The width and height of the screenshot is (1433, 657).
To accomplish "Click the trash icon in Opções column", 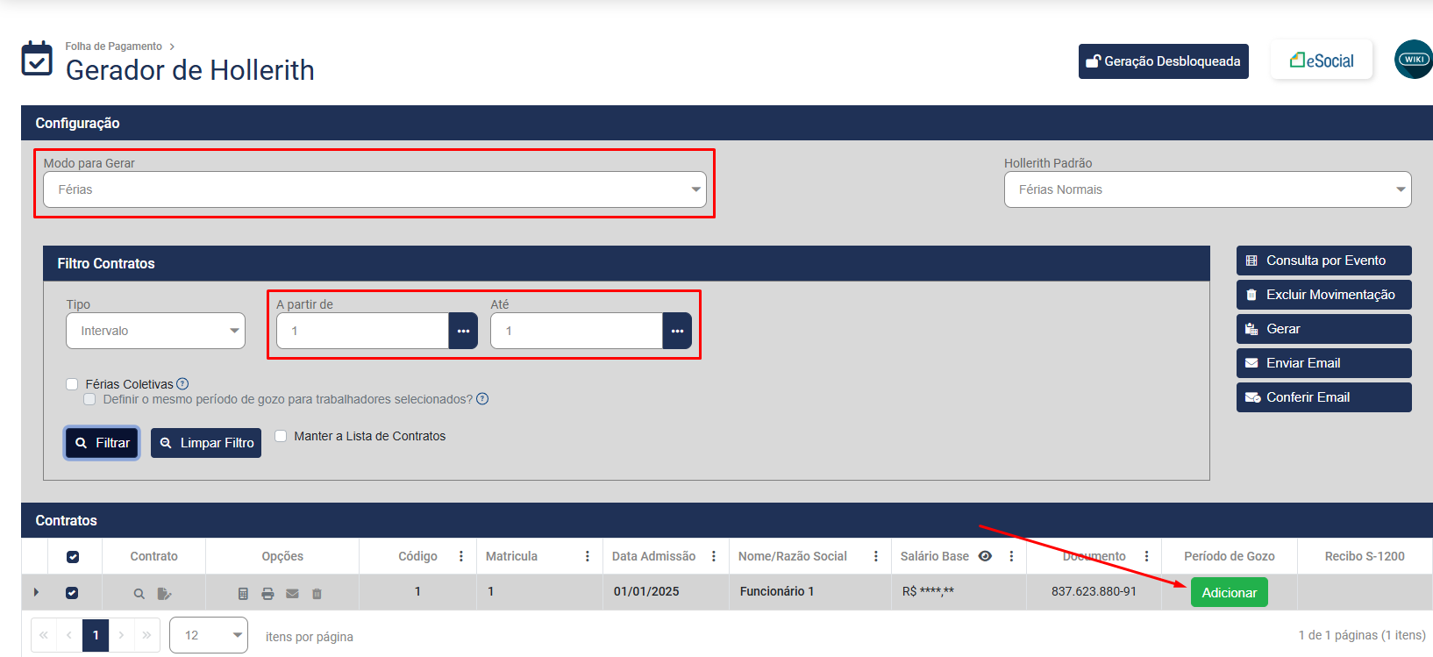I will coord(317,594).
